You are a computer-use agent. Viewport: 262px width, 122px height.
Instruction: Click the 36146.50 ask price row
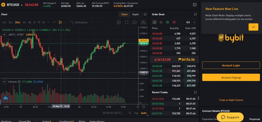click(174, 34)
